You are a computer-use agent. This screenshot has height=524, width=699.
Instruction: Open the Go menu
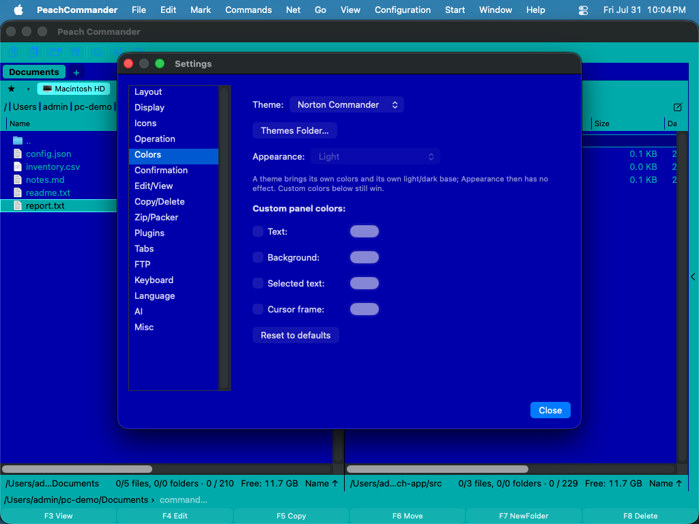click(320, 10)
